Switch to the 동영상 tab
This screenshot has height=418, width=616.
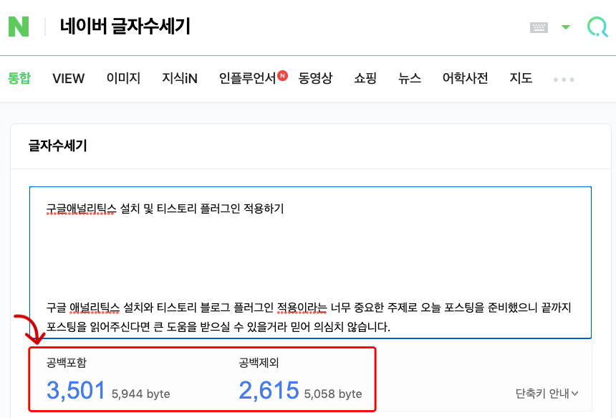tap(315, 78)
